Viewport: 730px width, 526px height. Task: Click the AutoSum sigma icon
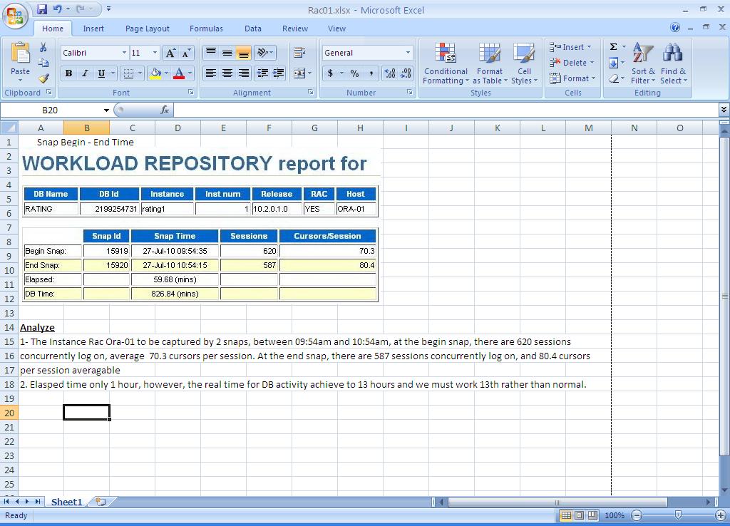(613, 47)
